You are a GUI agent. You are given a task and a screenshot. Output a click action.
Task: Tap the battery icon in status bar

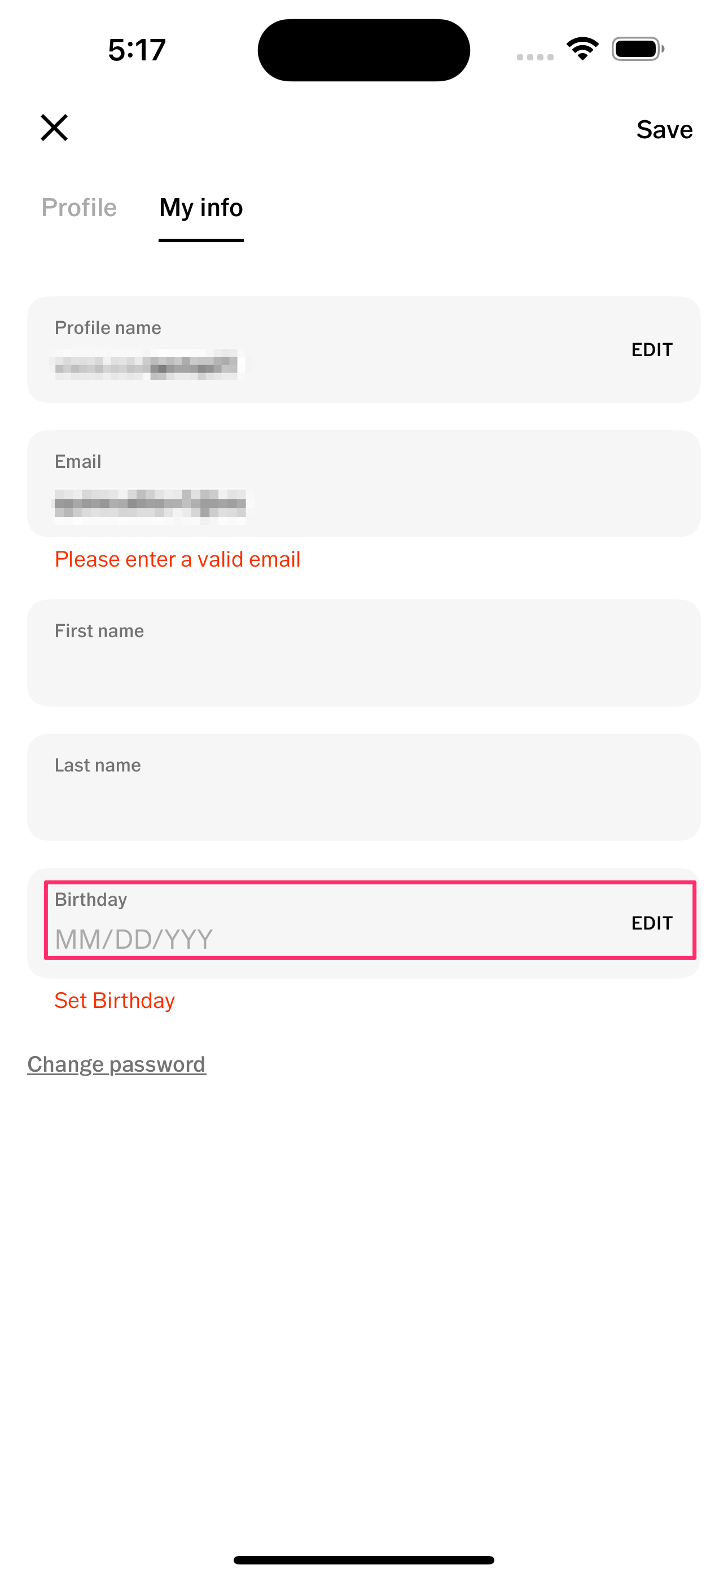[x=637, y=49]
